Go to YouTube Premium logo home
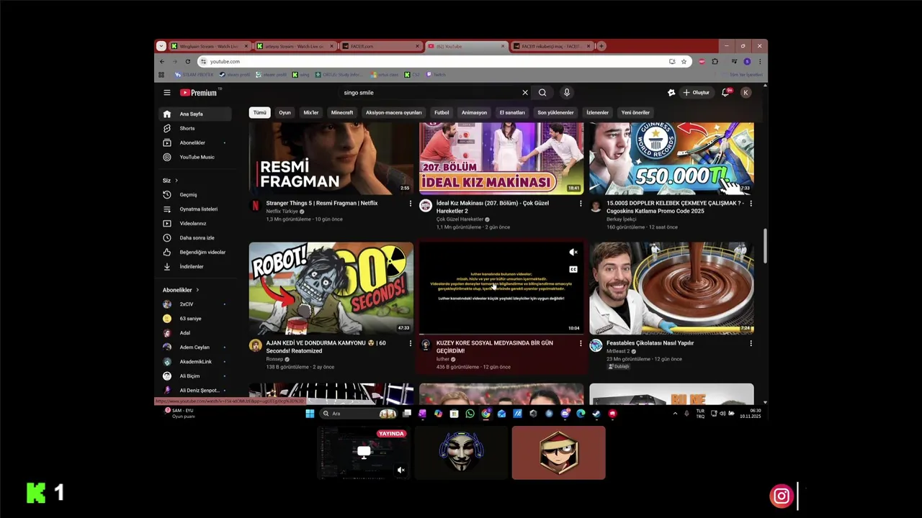Image resolution: width=922 pixels, height=518 pixels. 198,93
